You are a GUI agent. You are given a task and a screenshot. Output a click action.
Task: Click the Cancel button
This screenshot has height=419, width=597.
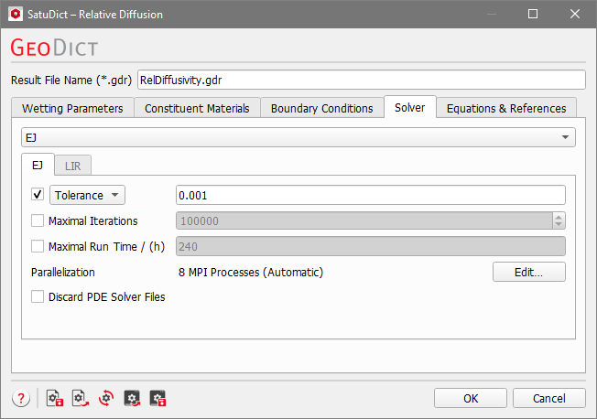[x=549, y=399]
